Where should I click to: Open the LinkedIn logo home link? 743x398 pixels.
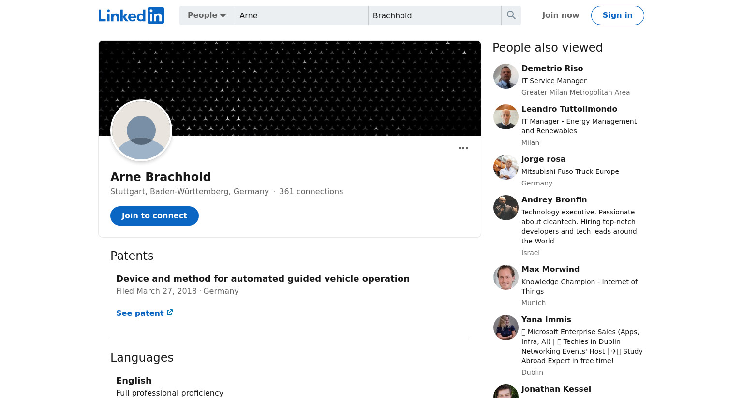click(x=131, y=15)
